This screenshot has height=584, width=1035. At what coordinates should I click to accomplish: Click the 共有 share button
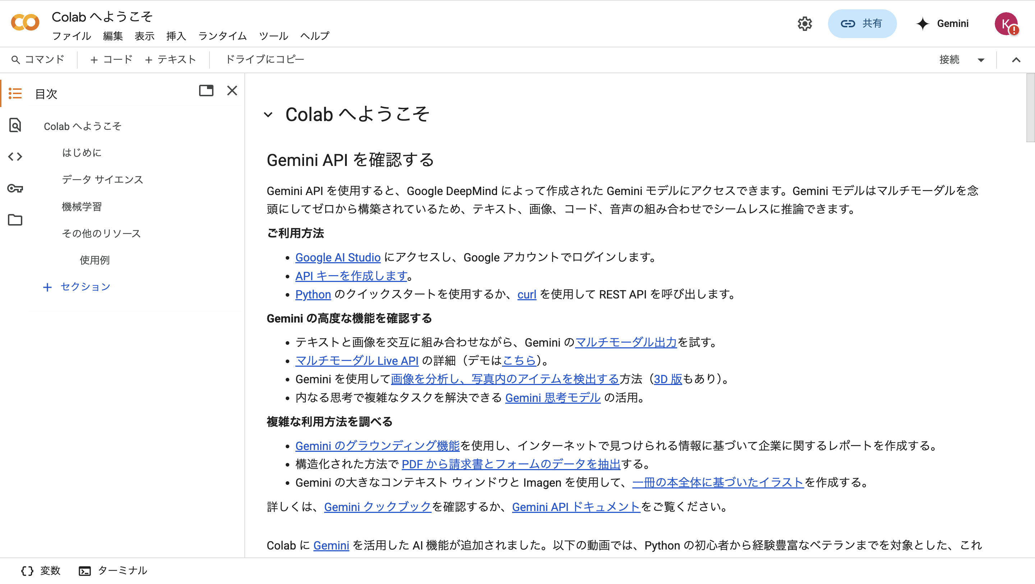pos(862,24)
